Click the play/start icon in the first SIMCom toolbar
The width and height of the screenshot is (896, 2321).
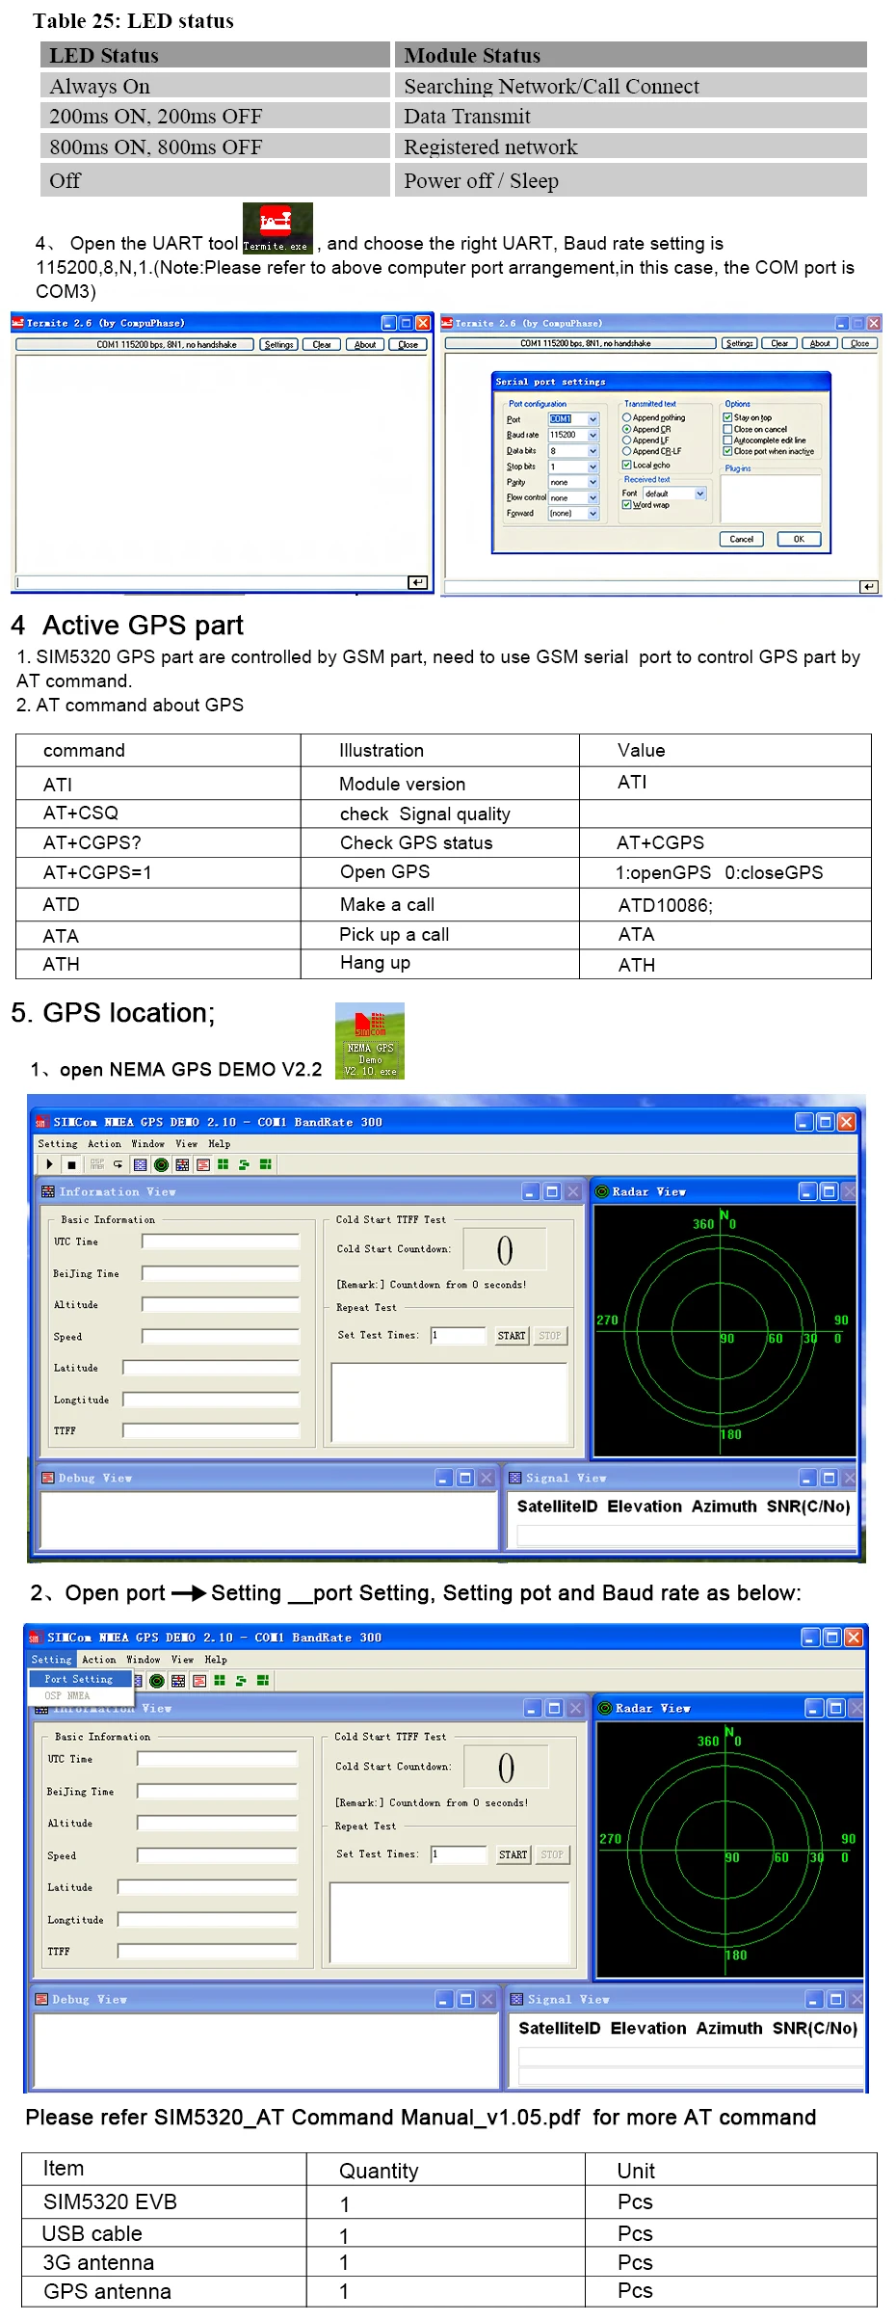[x=49, y=1164]
